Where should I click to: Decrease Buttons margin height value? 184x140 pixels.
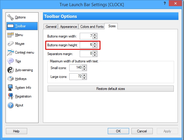pyautogui.click(x=95, y=46)
